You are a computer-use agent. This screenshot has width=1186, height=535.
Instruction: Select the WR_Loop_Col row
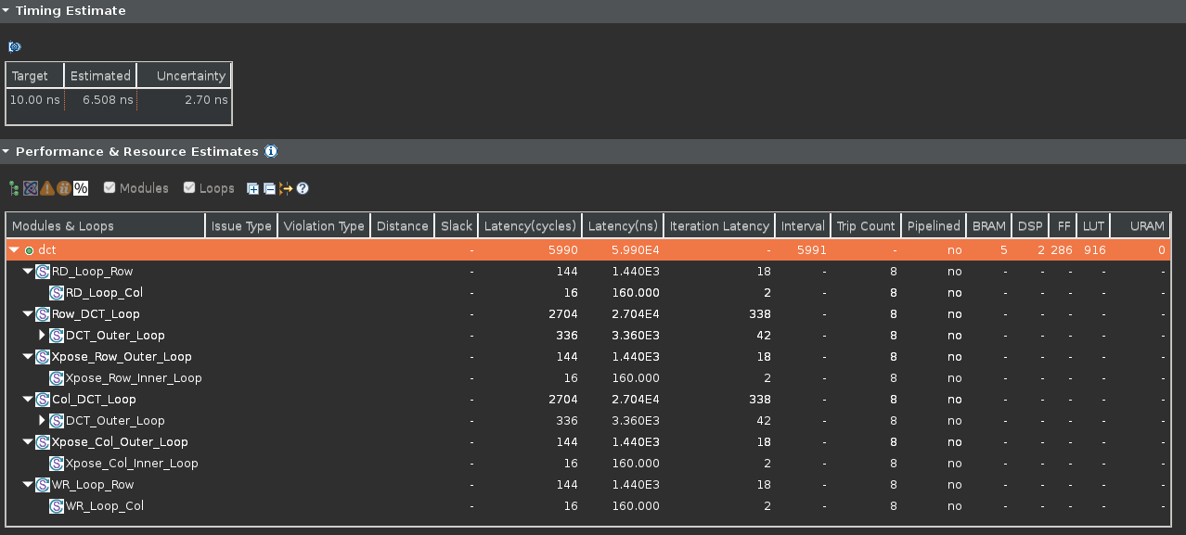click(x=104, y=506)
